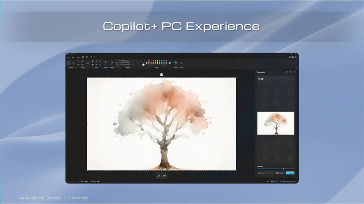Click the Cocreator panel close X

click(x=294, y=72)
